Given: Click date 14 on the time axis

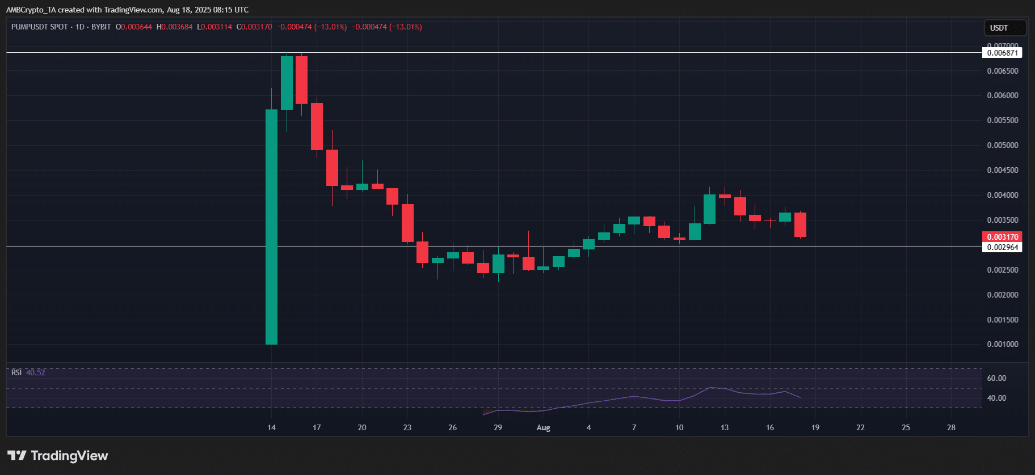Looking at the screenshot, I should [271, 428].
